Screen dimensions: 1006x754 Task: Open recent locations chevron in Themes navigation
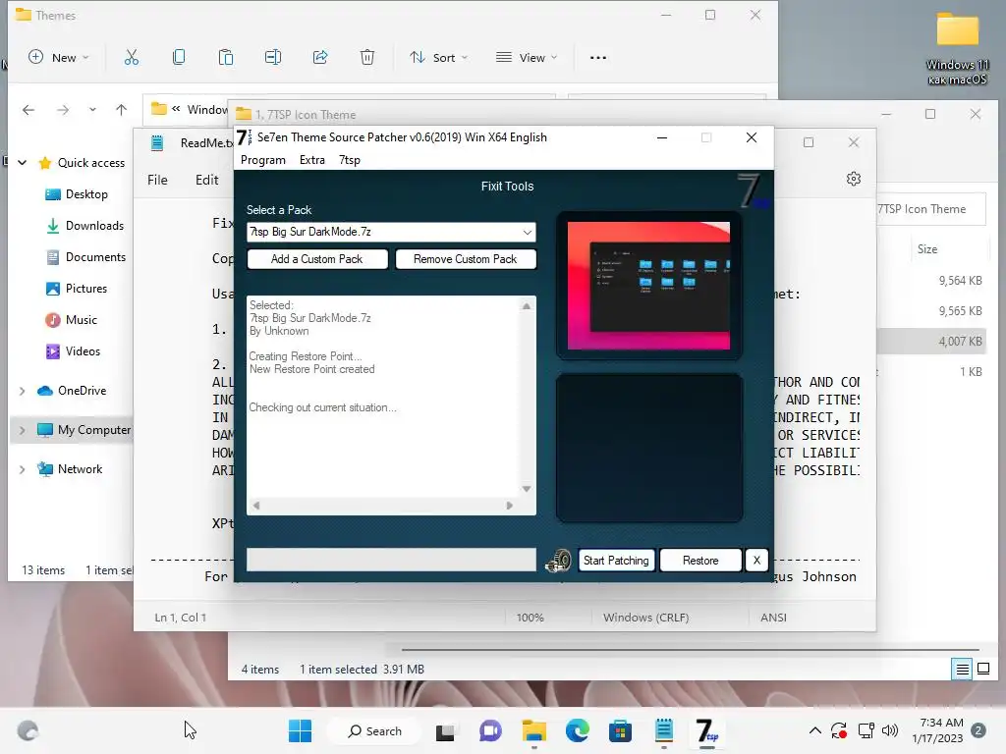click(x=92, y=110)
